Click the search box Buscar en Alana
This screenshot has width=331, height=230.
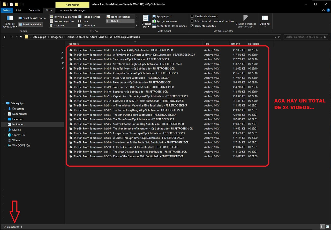point(306,37)
